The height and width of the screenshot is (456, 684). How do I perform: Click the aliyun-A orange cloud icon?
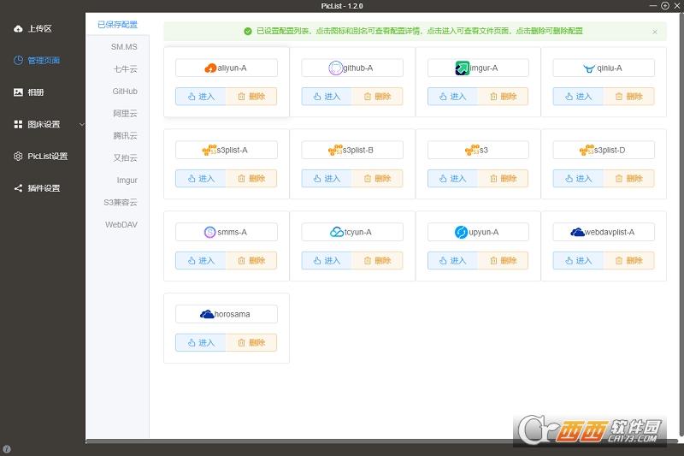point(210,68)
